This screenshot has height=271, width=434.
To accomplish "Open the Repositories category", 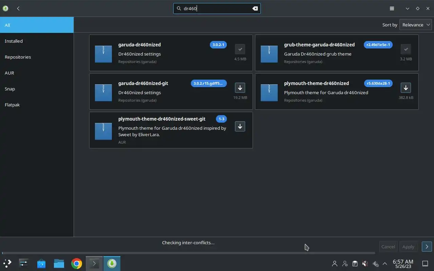I will click(x=37, y=57).
